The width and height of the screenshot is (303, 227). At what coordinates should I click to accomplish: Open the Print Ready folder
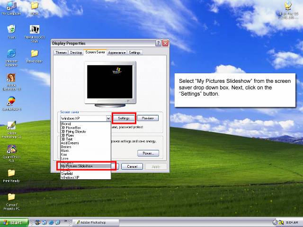click(x=11, y=176)
